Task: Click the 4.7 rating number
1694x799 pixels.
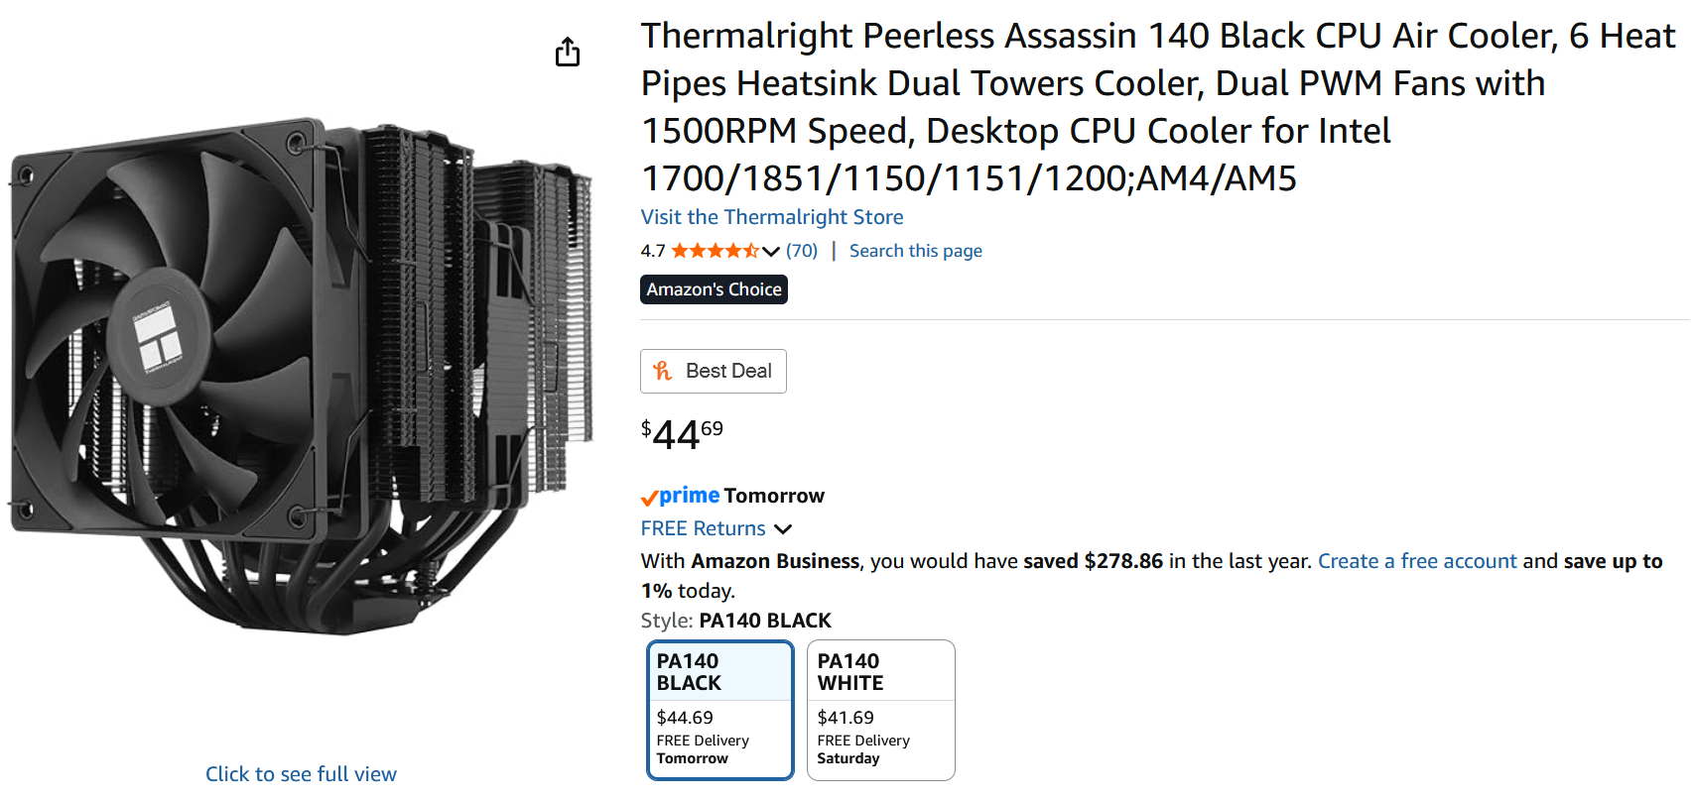Action: pyautogui.click(x=652, y=252)
